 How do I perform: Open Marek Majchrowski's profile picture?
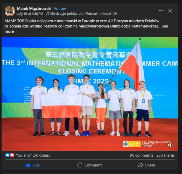pos(10,11)
